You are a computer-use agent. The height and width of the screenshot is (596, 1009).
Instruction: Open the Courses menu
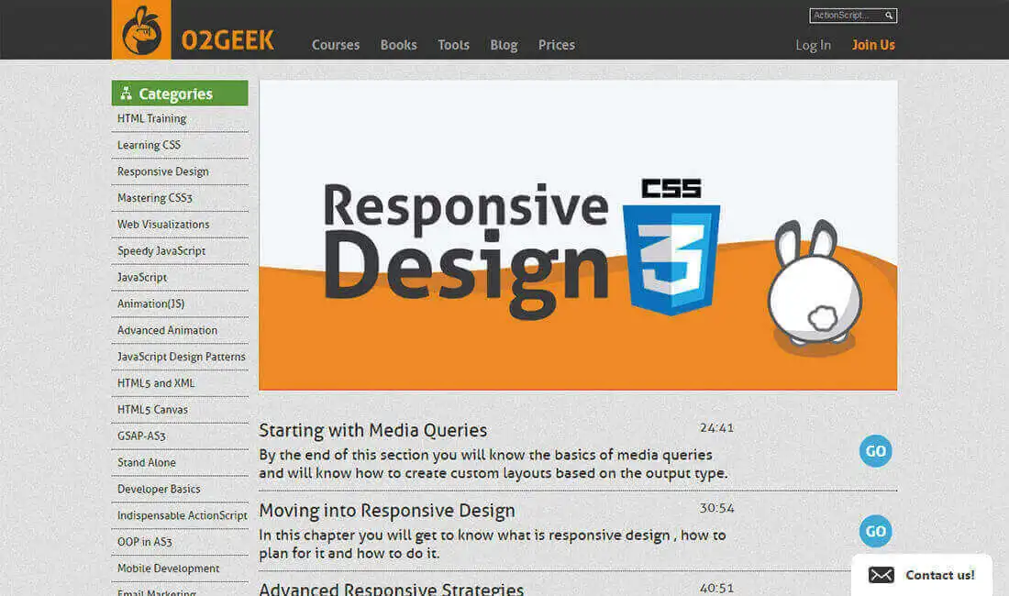[335, 45]
